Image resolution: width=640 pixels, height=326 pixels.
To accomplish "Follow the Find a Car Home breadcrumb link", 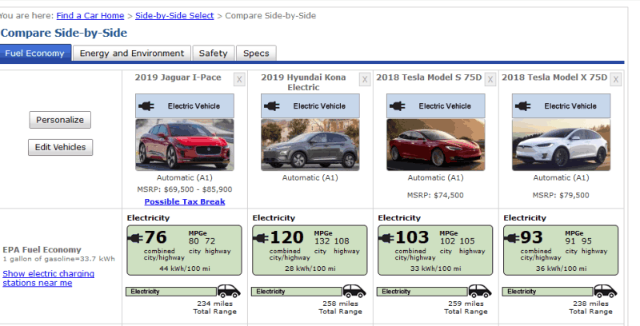I will 90,15.
